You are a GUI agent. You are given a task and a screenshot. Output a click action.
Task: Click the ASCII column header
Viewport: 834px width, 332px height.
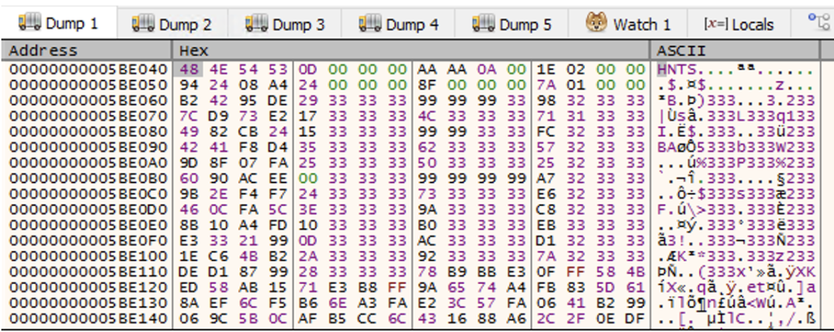click(734, 51)
